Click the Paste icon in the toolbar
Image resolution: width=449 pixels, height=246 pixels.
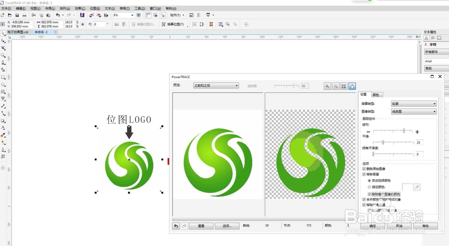tap(48, 15)
